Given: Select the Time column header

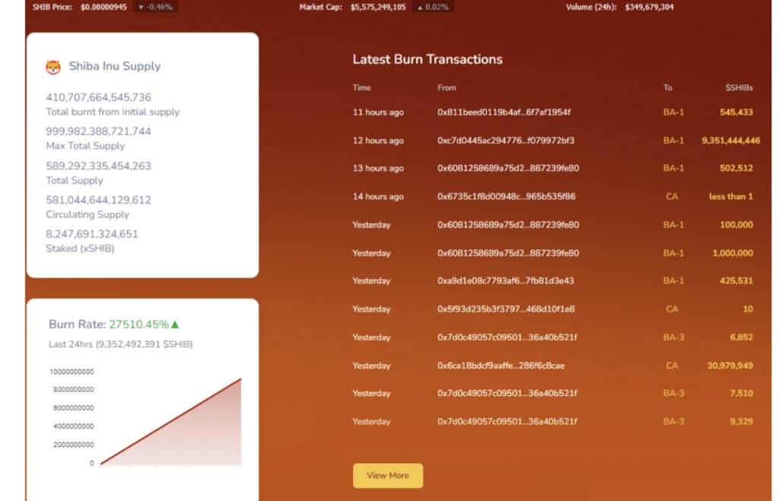Looking at the screenshot, I should (x=361, y=87).
